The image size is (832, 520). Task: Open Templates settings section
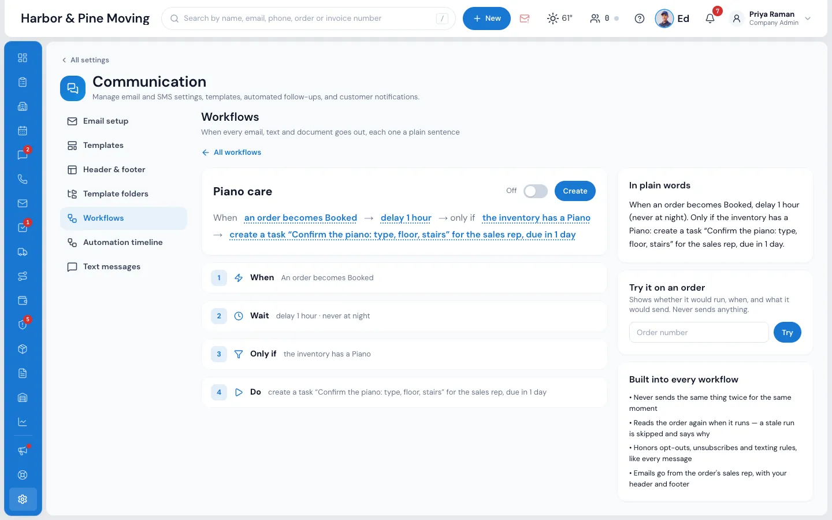tap(124, 146)
